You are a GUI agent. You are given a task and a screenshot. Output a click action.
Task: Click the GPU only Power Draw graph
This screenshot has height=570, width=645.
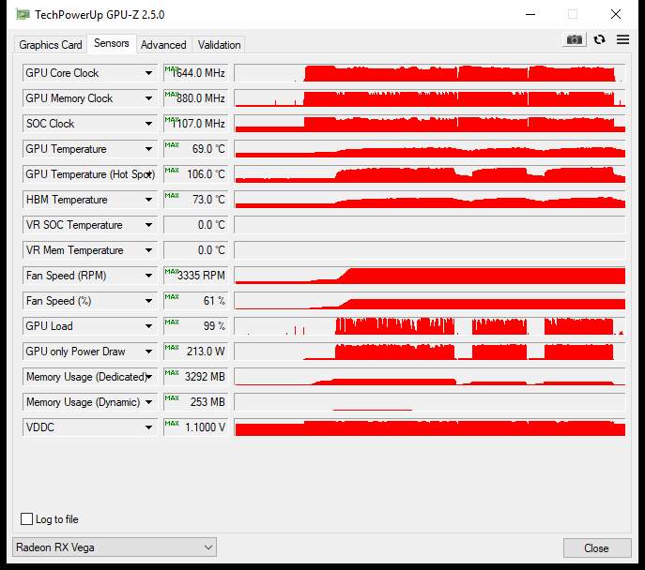coord(430,352)
